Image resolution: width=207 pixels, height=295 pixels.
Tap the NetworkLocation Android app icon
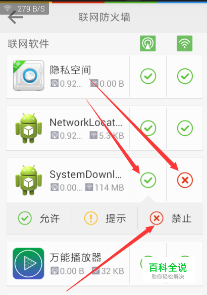[29, 128]
